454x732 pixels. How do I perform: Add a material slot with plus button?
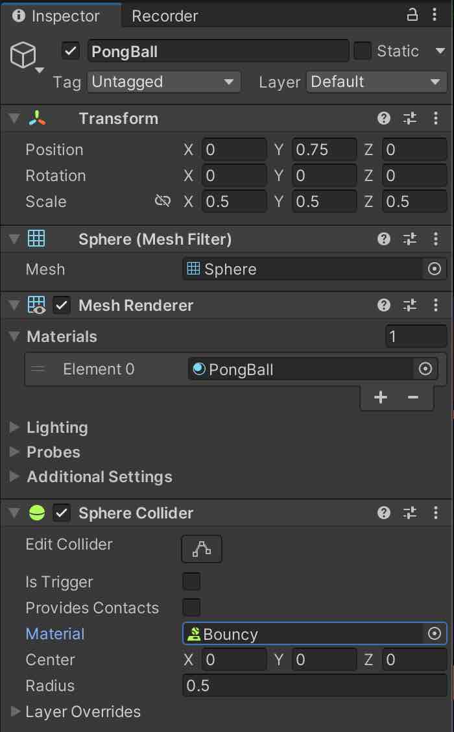point(381,397)
